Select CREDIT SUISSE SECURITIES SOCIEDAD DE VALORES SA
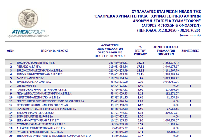Image resolution: width=206 pixels, height=137 pixels. 50,101
